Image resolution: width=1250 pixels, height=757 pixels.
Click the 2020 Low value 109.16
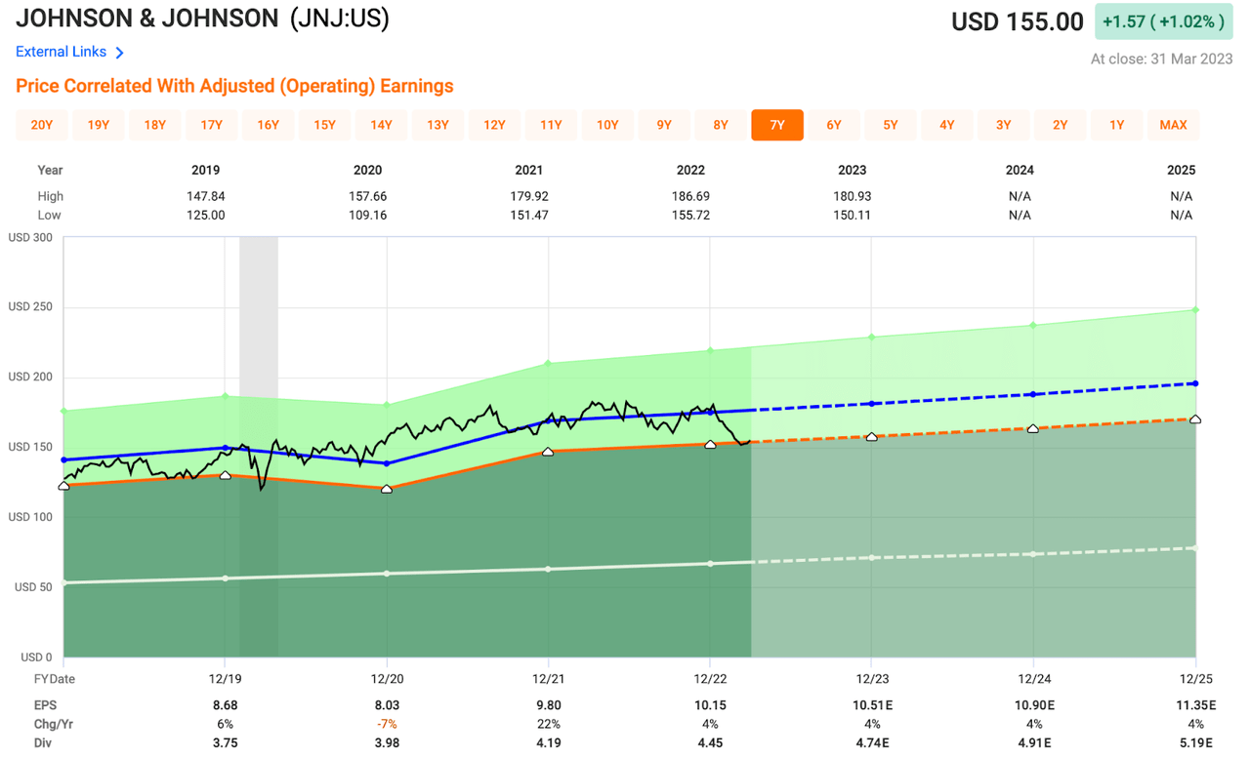(367, 215)
